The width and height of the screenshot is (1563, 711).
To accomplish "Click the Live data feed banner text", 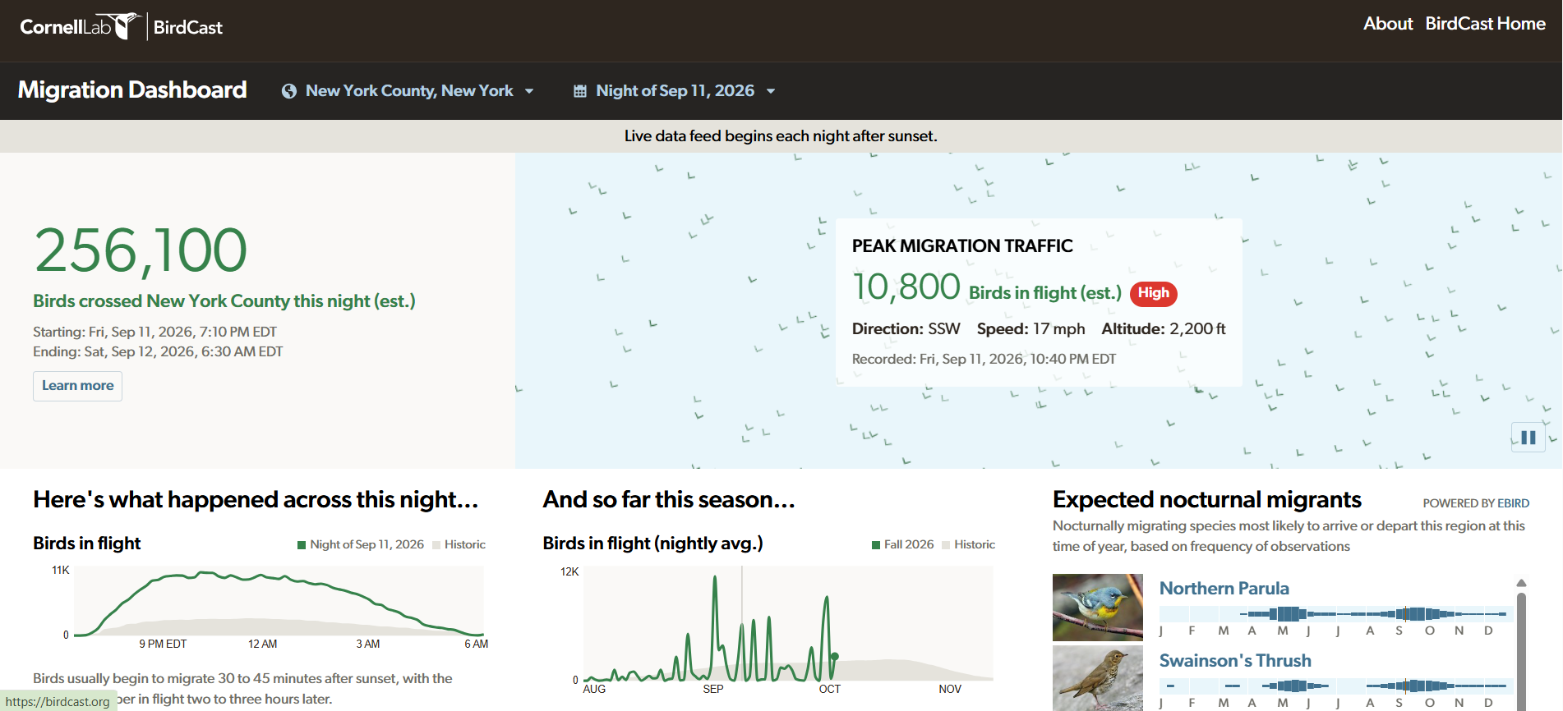I will [x=781, y=136].
